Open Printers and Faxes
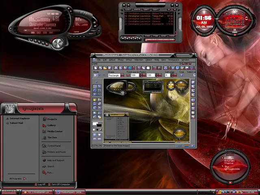Image resolution: width=260 pixels, height=195 pixels. point(56,152)
